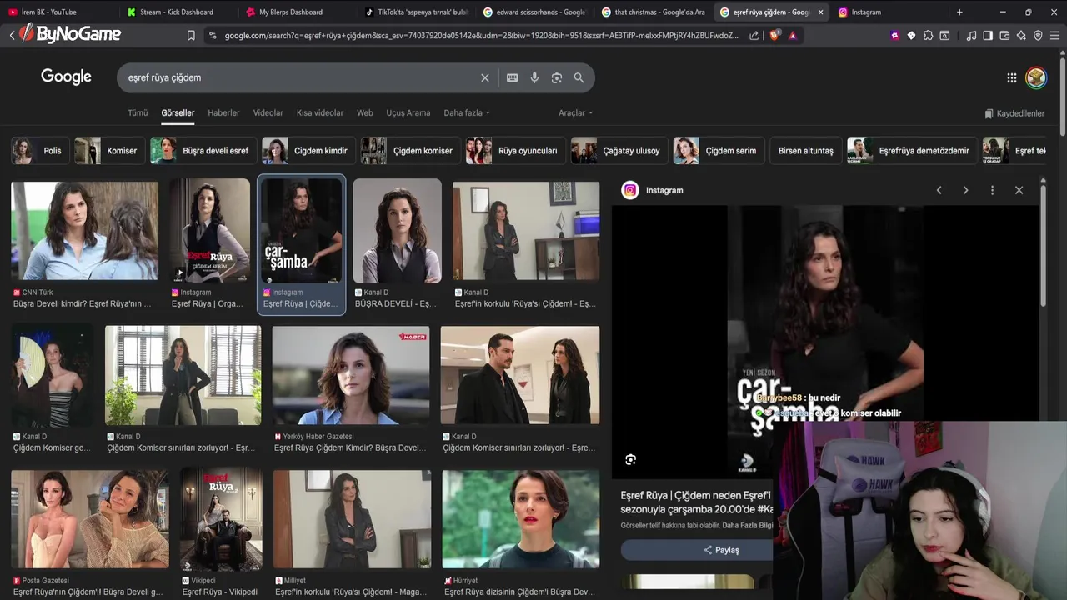The width and height of the screenshot is (1067, 600).
Task: Switch to Kısa videolar tab
Action: point(320,112)
